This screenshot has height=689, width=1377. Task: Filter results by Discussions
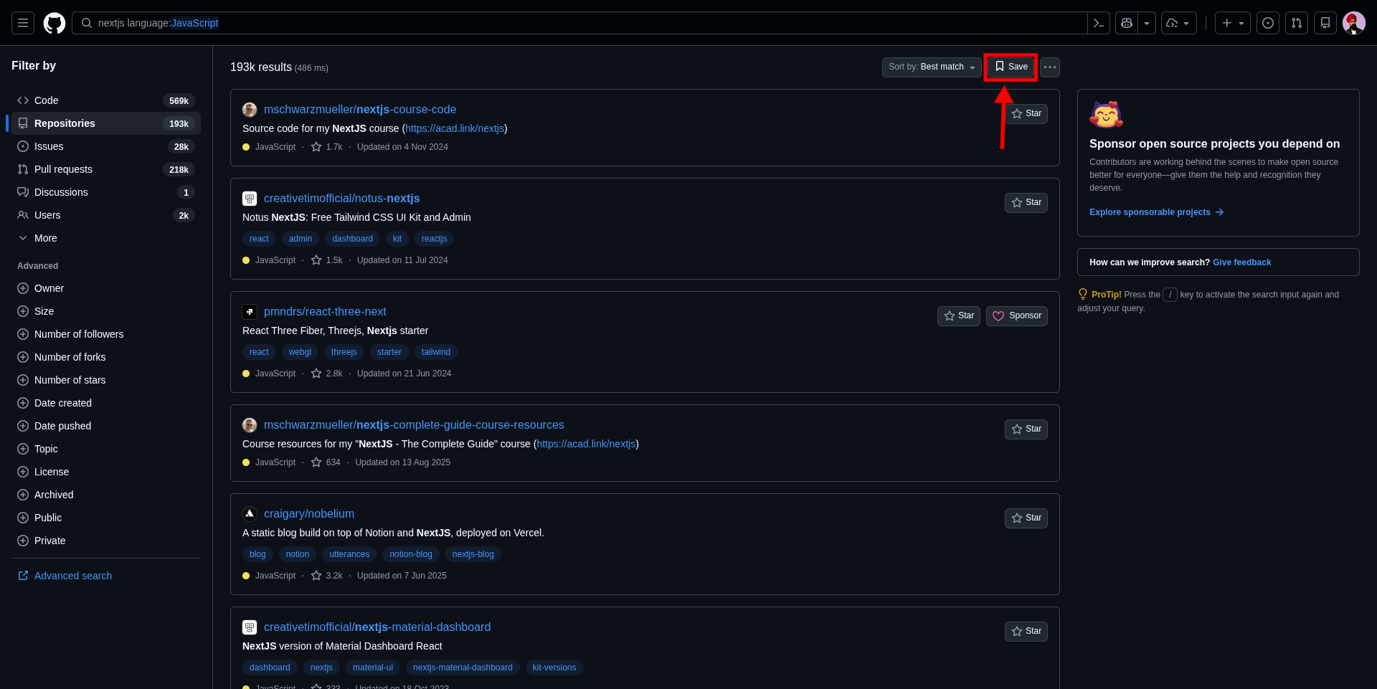coord(106,192)
